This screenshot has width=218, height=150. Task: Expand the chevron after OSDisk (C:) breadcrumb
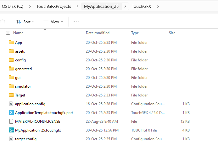click(x=29, y=6)
